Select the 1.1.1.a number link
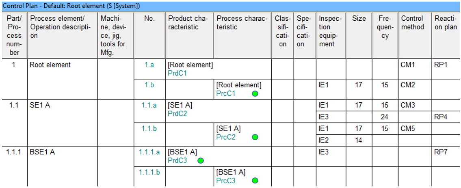Viewport: 461px width, 188px height. [x=149, y=152]
